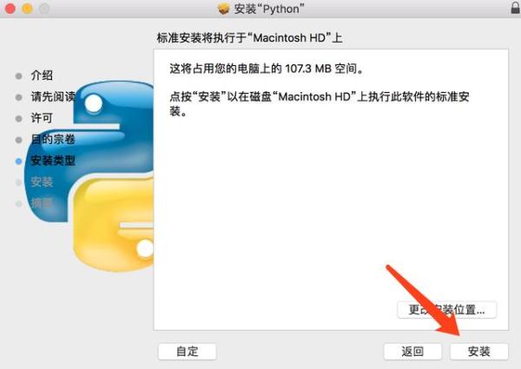This screenshot has height=369, width=521.
Task: Click the 107.3 MB space description text
Action: tap(267, 69)
